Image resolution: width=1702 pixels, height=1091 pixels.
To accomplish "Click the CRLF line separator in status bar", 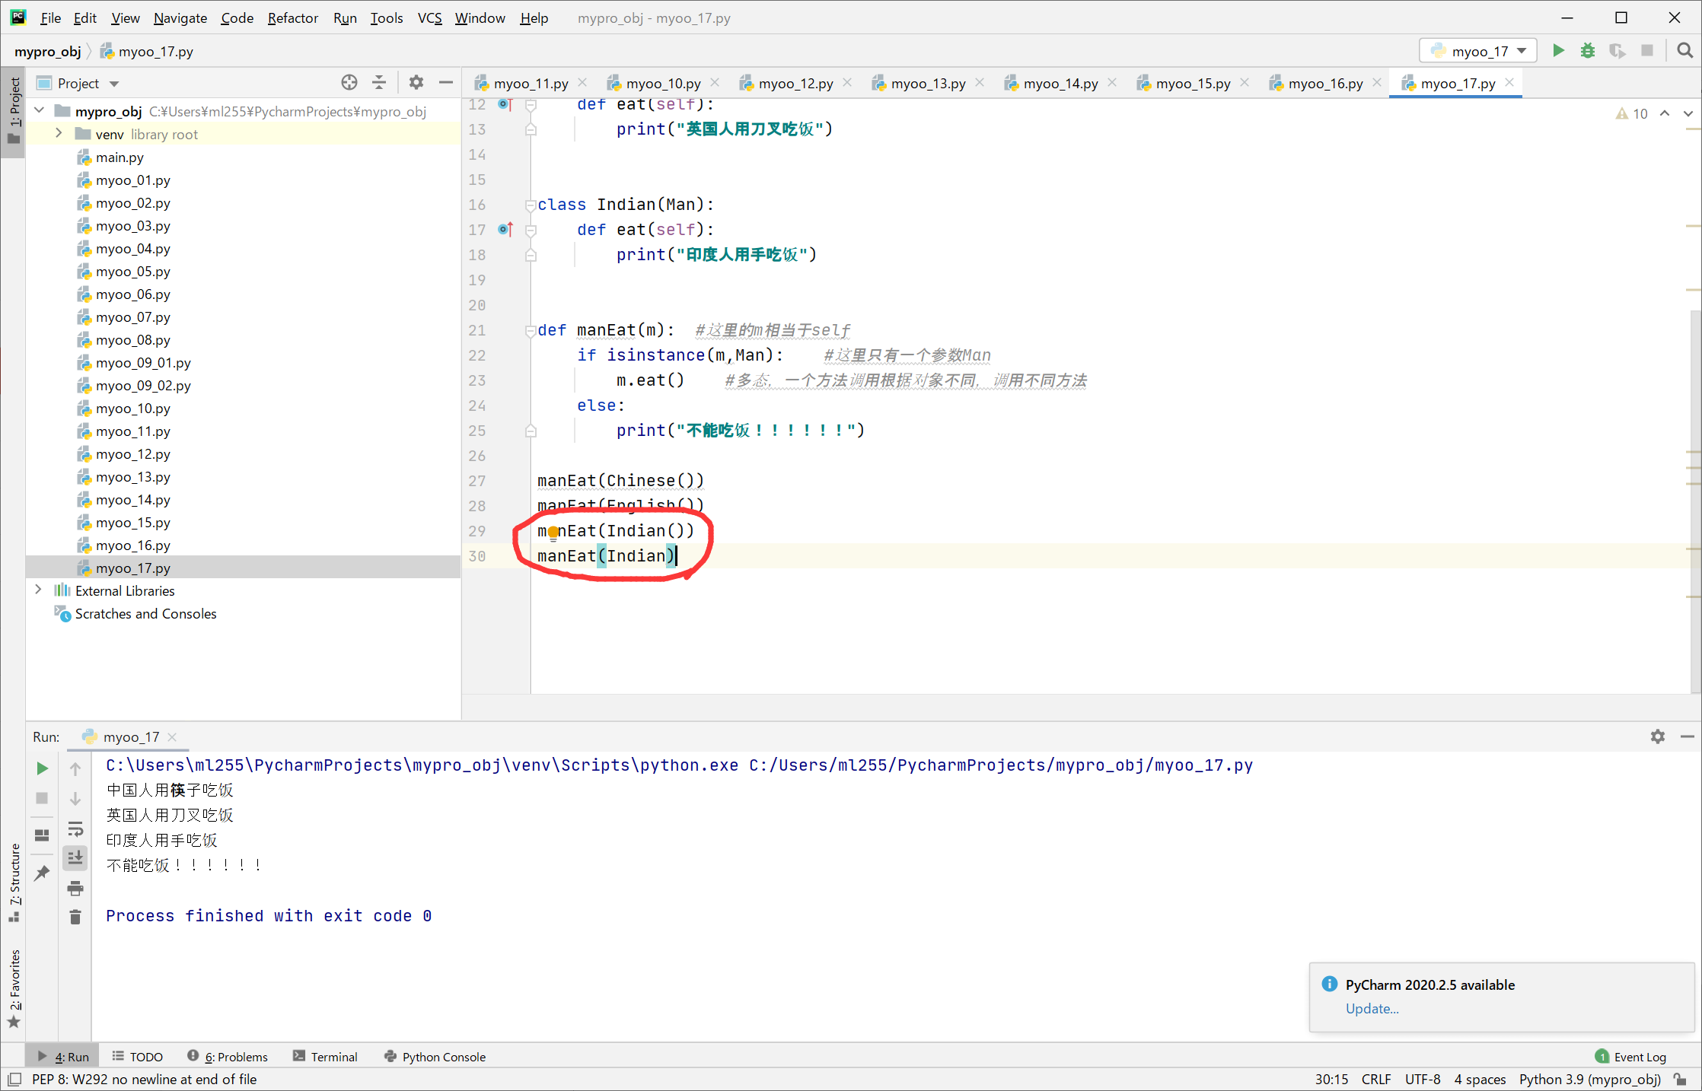I will [1376, 1079].
